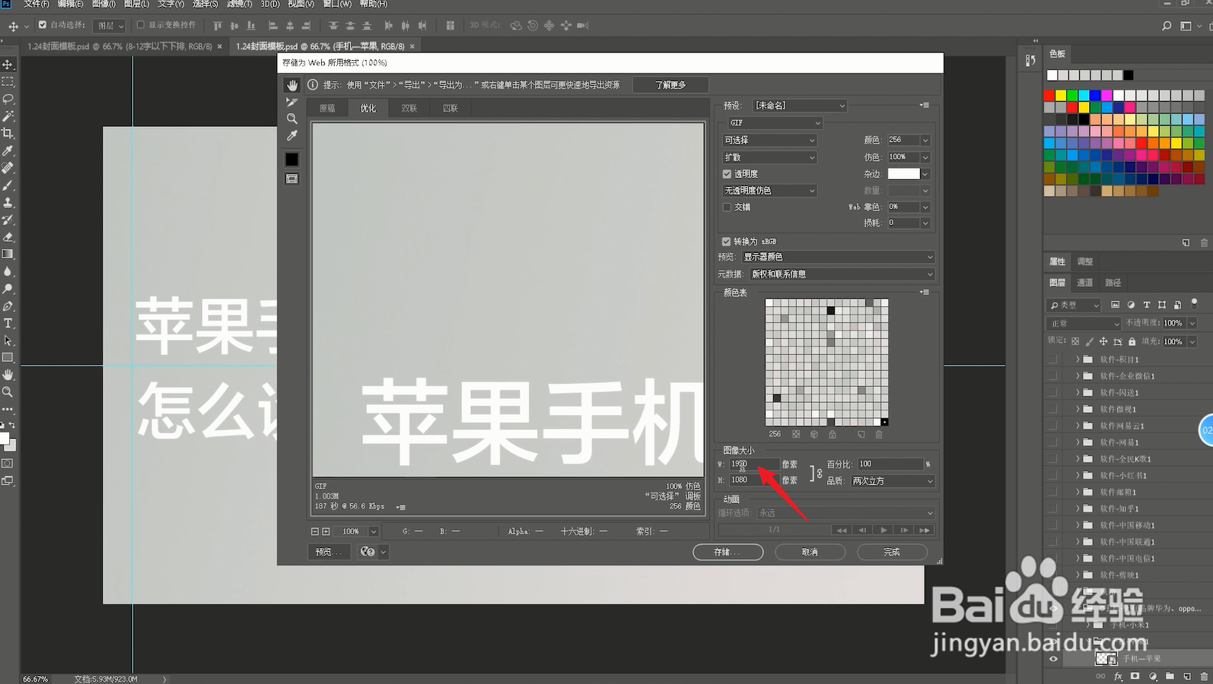This screenshot has height=684, width=1213.
Task: Select the Horizontal Type tool in toolbar
Action: click(x=8, y=323)
